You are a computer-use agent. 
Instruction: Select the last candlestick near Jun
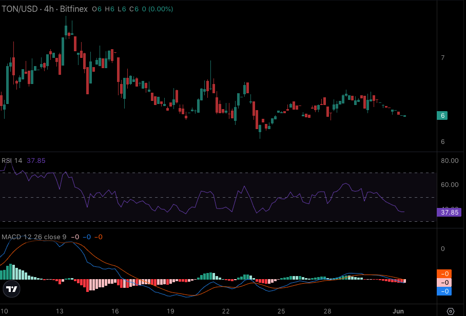tap(405, 117)
